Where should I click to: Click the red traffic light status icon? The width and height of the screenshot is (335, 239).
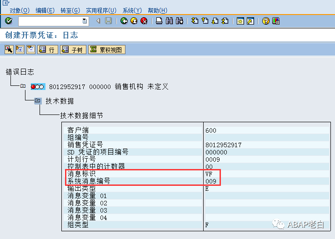click(38, 87)
